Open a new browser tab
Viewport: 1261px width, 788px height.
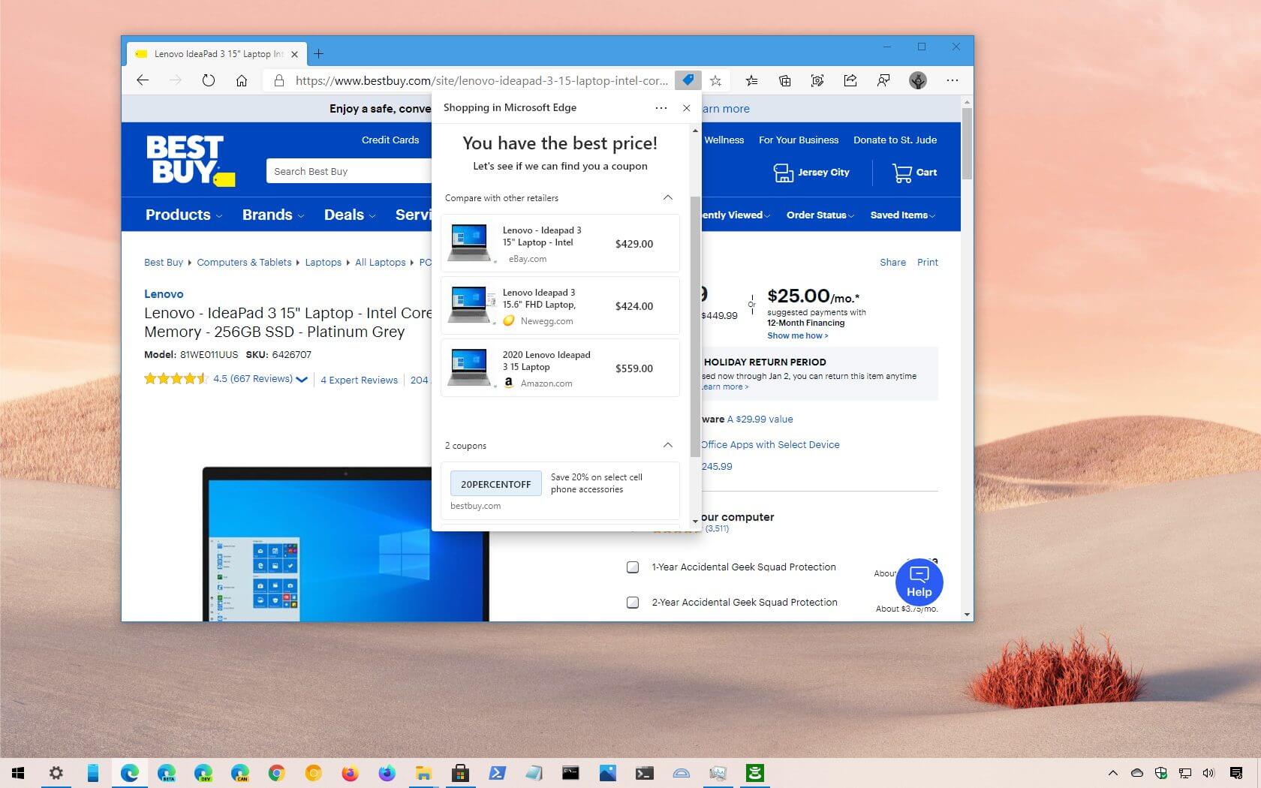click(x=318, y=54)
